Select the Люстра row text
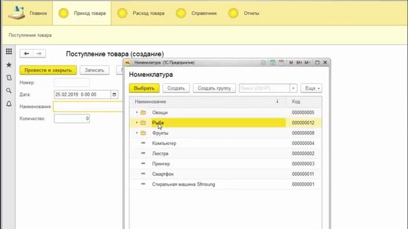This screenshot has height=229, width=408. [160, 153]
